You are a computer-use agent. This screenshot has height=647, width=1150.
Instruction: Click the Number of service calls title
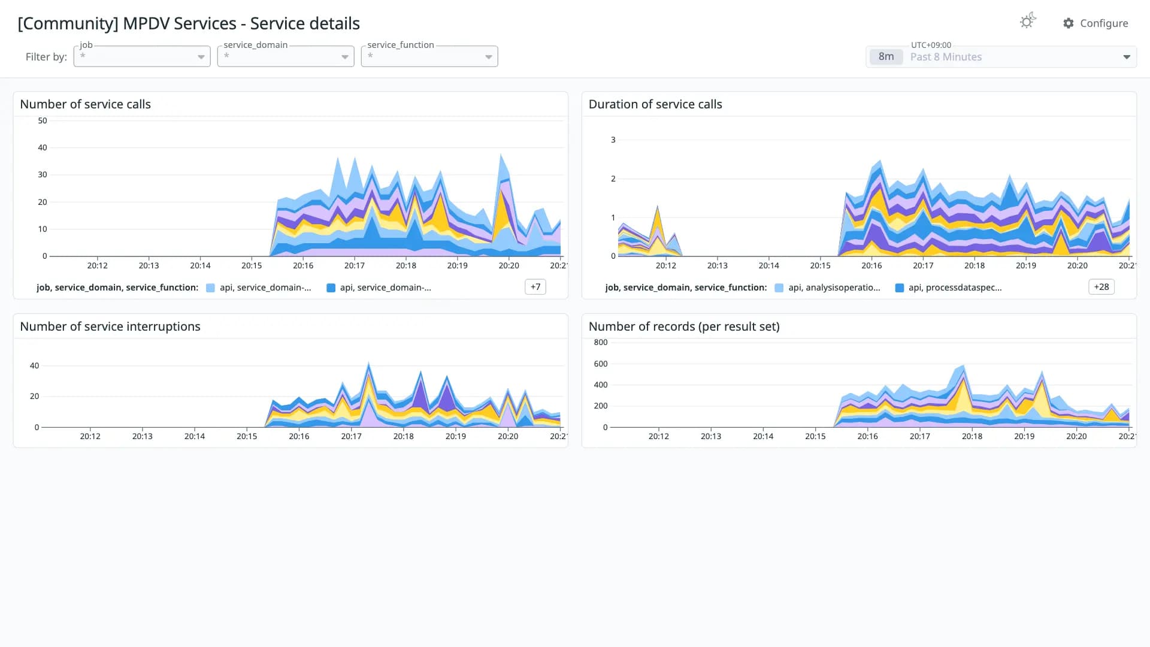[85, 104]
